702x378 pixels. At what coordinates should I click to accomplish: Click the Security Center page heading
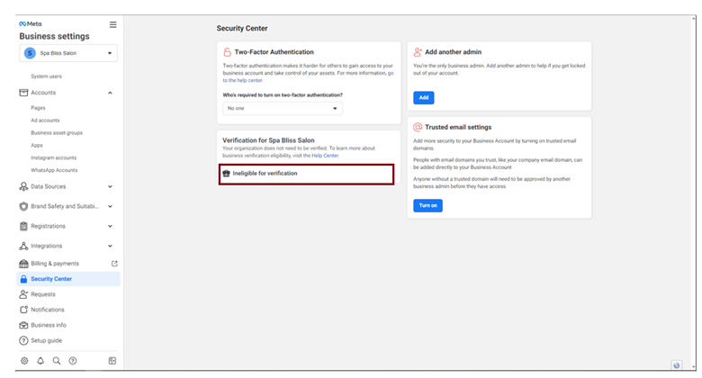242,28
